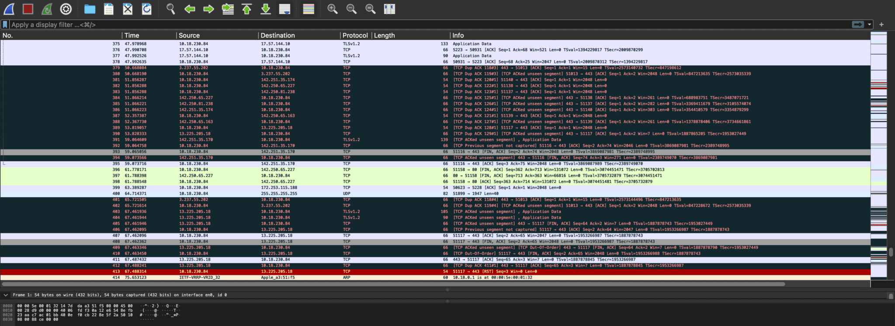Open a capture file with folder icon
The height and width of the screenshot is (326, 895).
[90, 9]
